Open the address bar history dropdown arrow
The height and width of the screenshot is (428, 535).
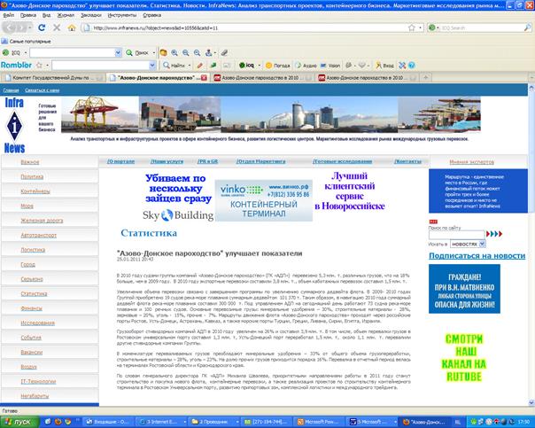421,27
